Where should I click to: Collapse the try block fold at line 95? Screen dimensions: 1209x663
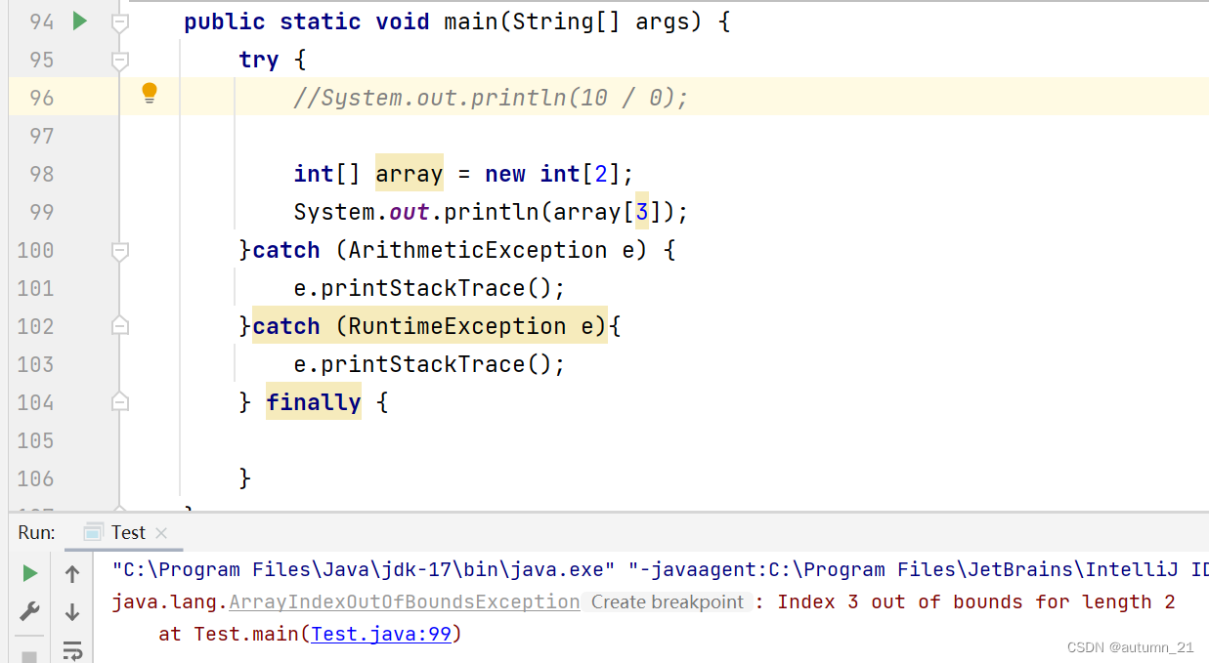click(x=120, y=61)
